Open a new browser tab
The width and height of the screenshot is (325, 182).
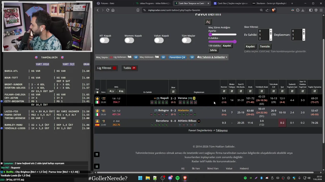(x=292, y=3)
